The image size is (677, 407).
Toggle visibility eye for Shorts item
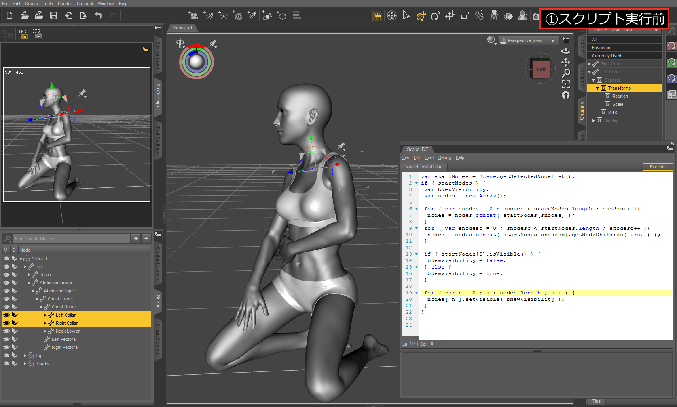point(6,363)
